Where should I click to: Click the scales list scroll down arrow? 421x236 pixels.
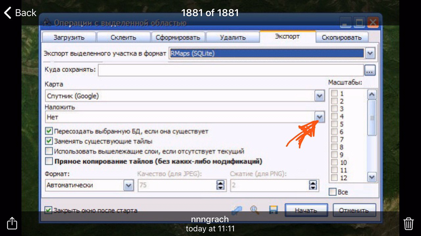pos(372,177)
